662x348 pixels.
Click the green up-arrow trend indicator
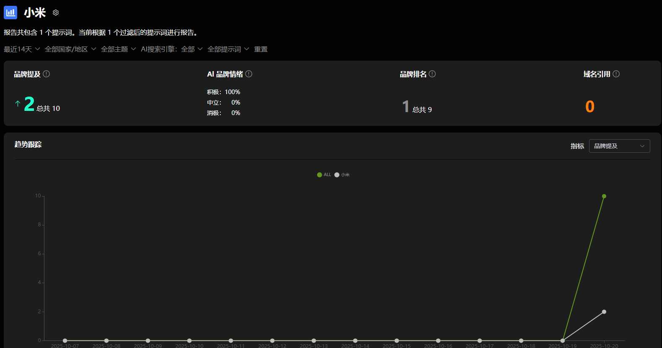tap(18, 104)
